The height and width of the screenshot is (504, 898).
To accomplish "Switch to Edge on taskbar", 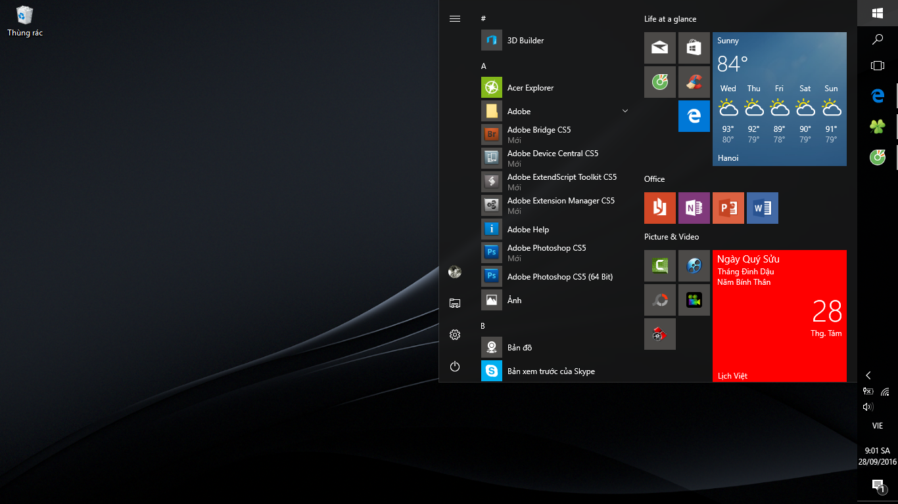I will [878, 96].
